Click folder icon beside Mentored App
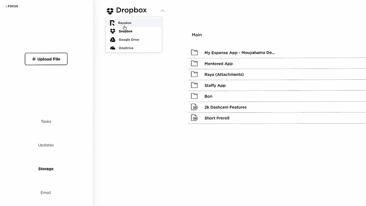366x206 pixels. [194, 63]
